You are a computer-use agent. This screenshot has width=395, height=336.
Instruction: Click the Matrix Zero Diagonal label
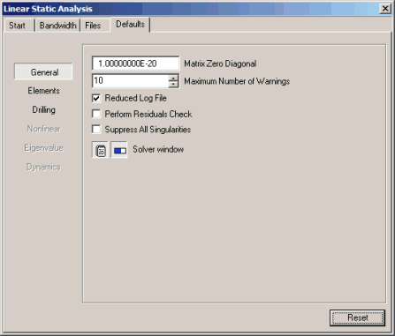220,63
